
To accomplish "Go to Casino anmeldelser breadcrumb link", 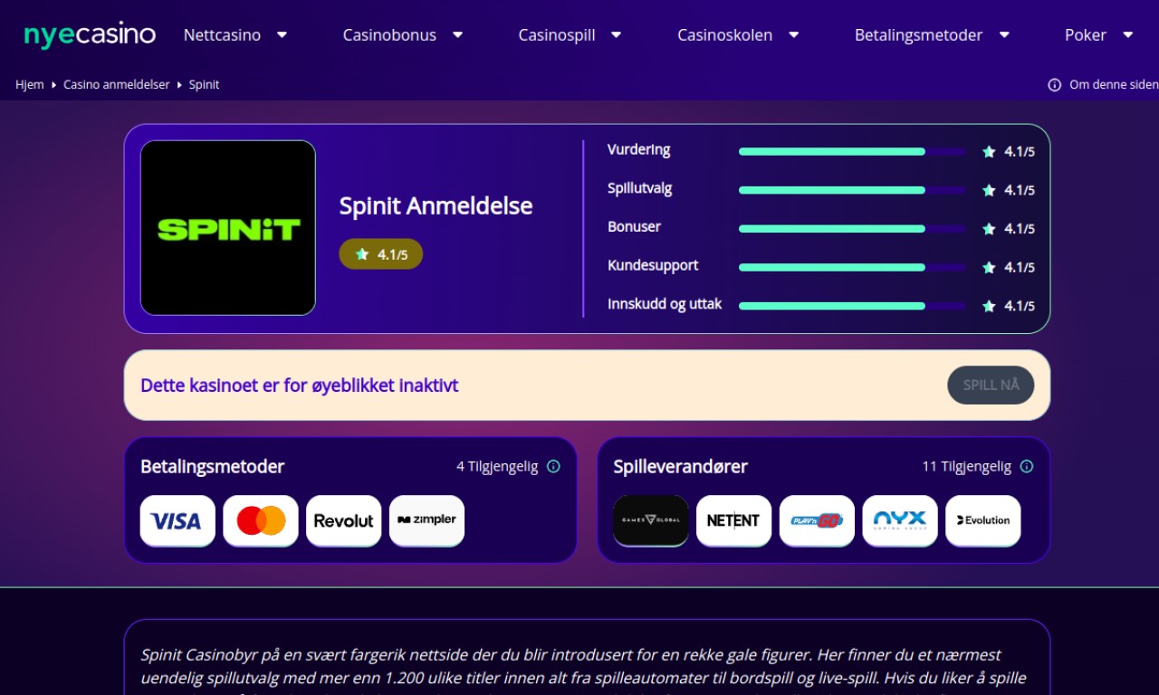I will tap(117, 84).
